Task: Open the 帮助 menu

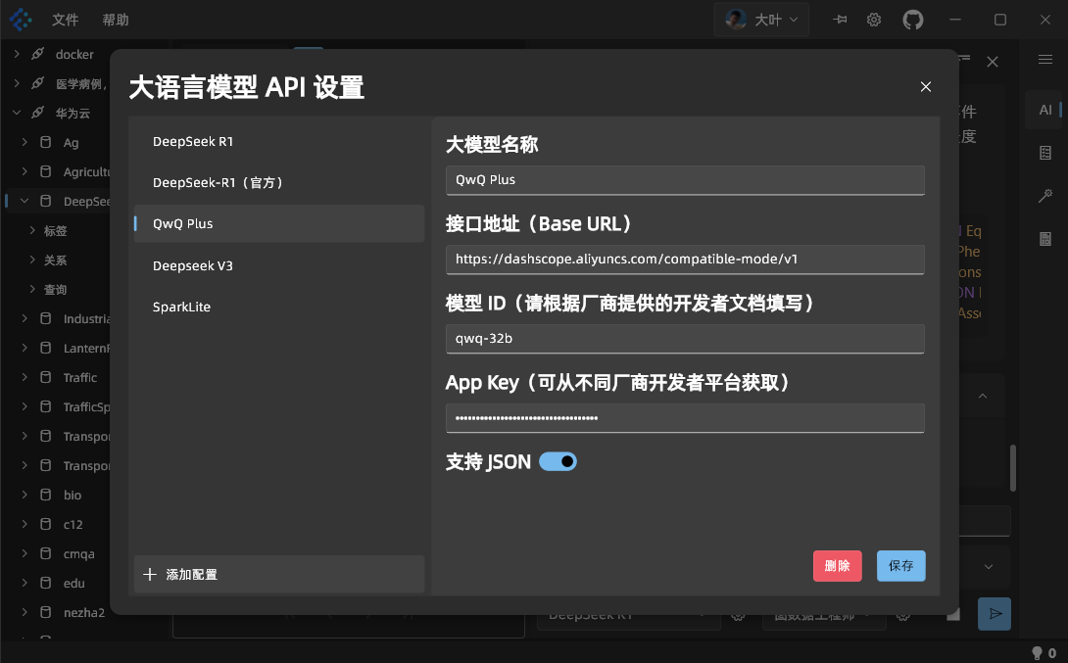Action: point(116,20)
